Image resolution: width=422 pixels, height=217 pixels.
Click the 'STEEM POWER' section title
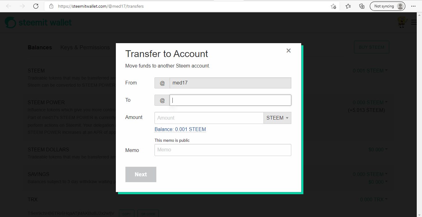pos(46,102)
